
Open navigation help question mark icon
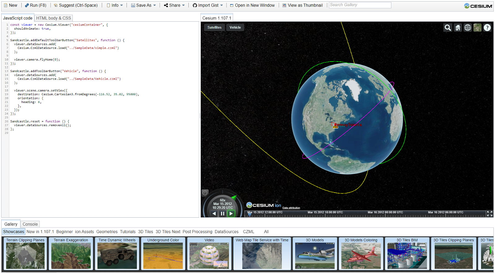click(487, 28)
